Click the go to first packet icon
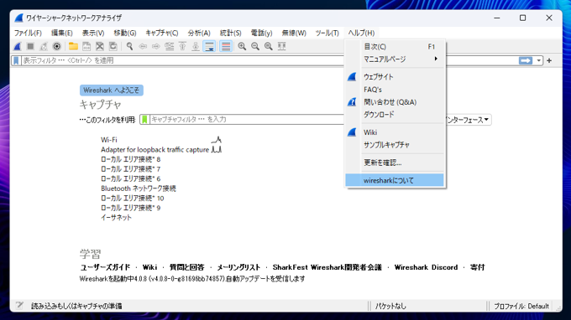Viewport: 571px width, 320px height. tap(182, 47)
